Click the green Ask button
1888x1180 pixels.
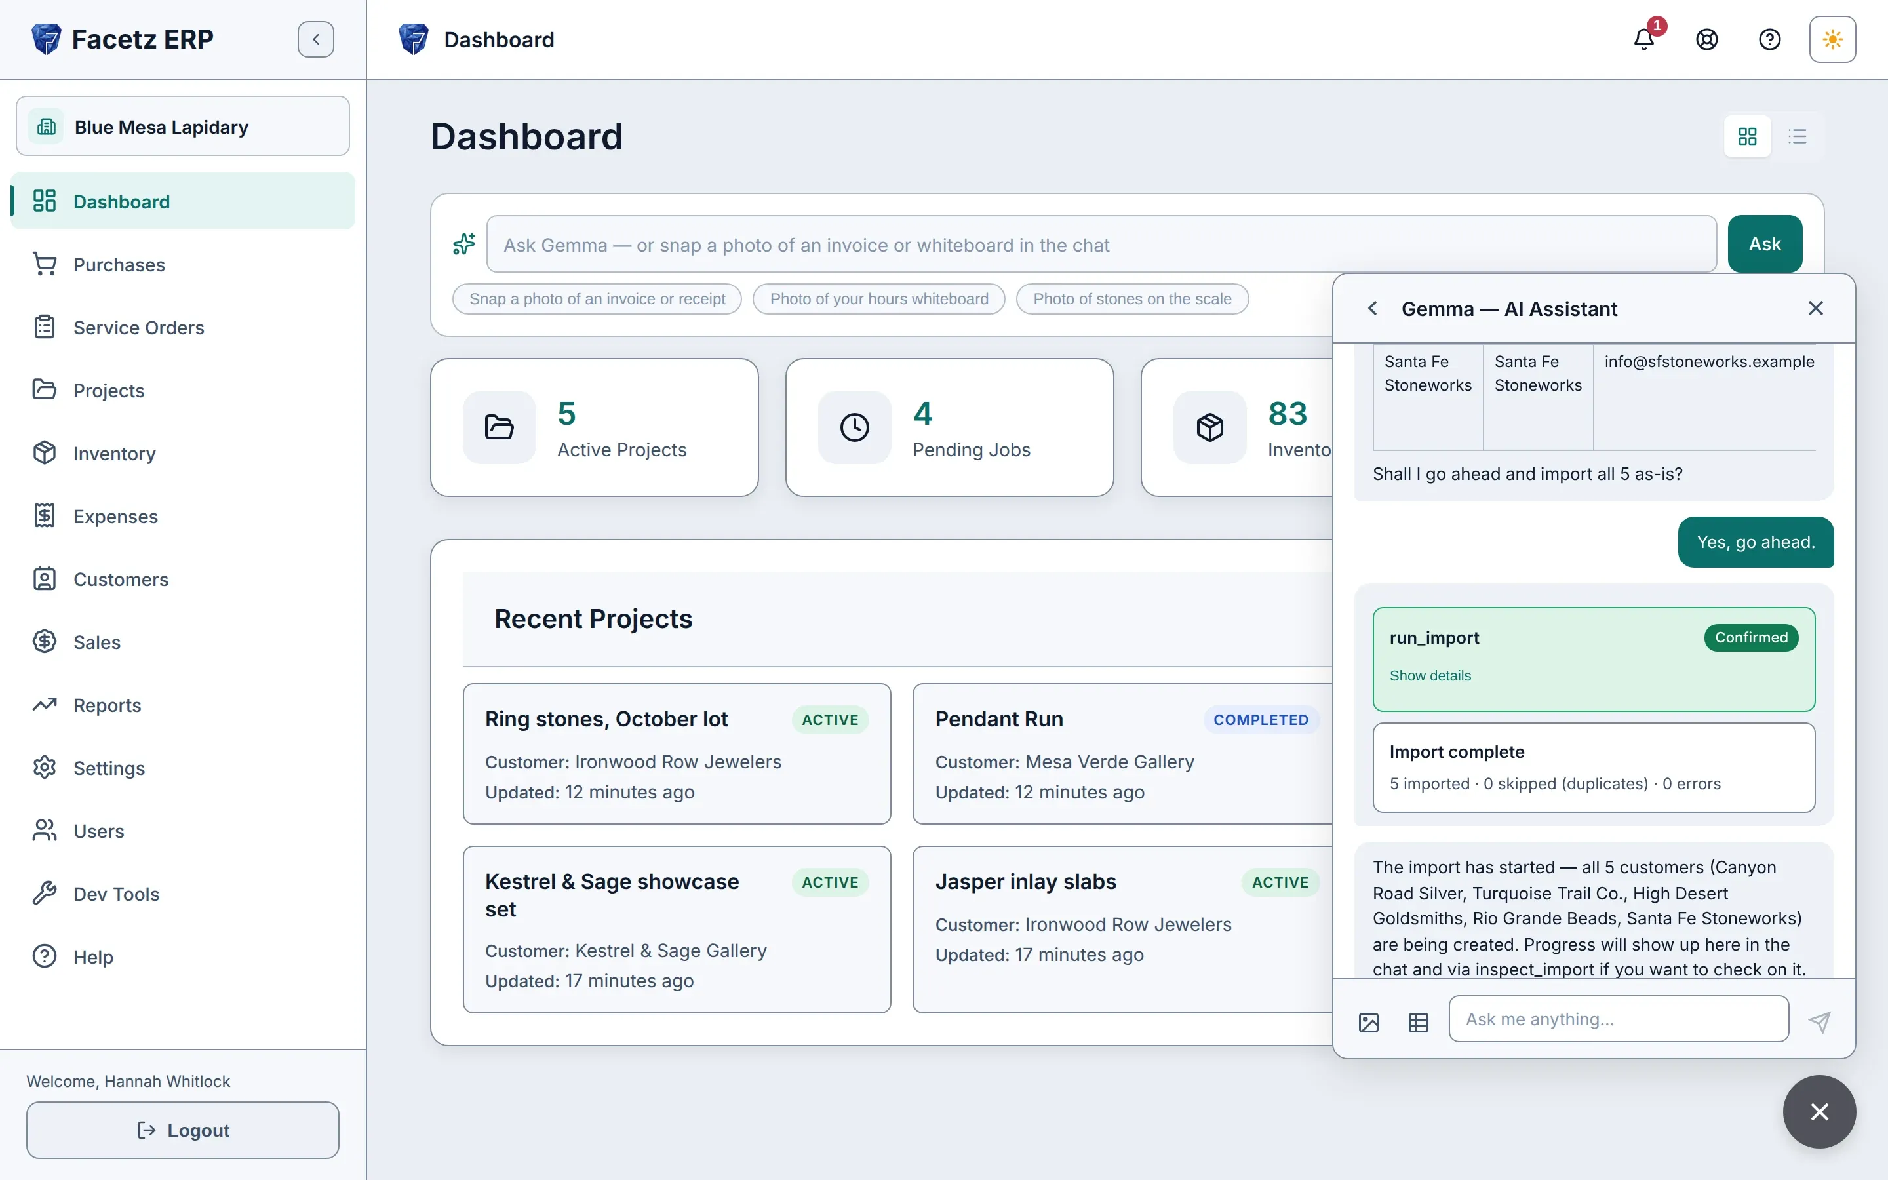tap(1765, 245)
